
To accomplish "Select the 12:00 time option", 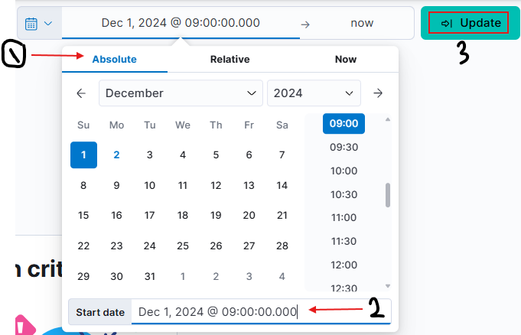I will (344, 265).
